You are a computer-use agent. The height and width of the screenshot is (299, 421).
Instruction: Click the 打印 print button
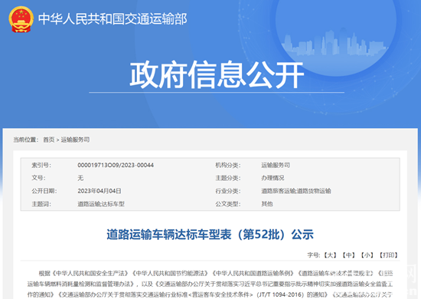coord(389,255)
